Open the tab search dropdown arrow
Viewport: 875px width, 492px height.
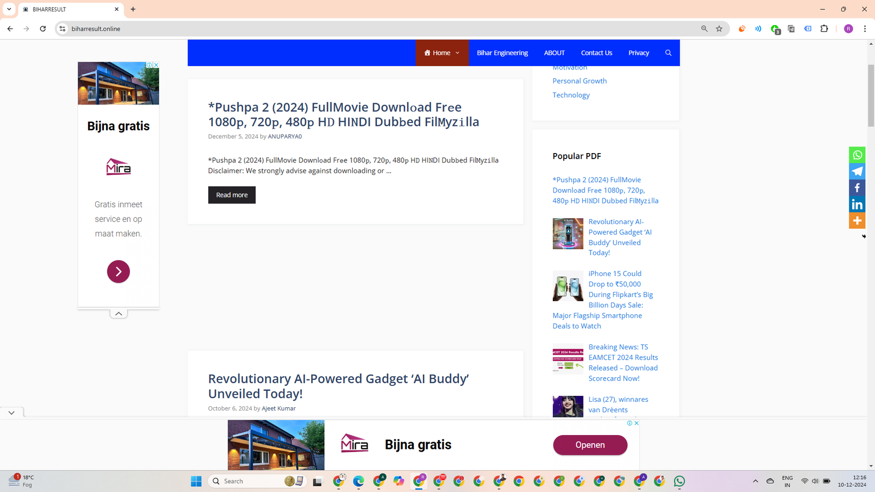pos(9,9)
